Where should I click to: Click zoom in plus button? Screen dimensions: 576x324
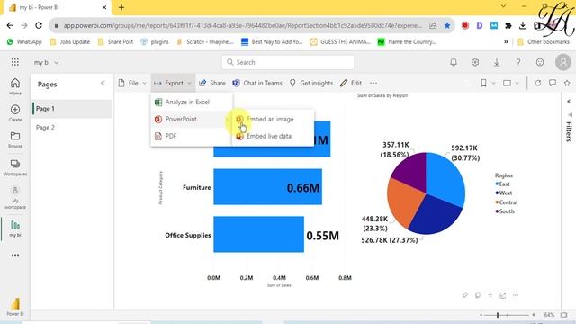(534, 315)
